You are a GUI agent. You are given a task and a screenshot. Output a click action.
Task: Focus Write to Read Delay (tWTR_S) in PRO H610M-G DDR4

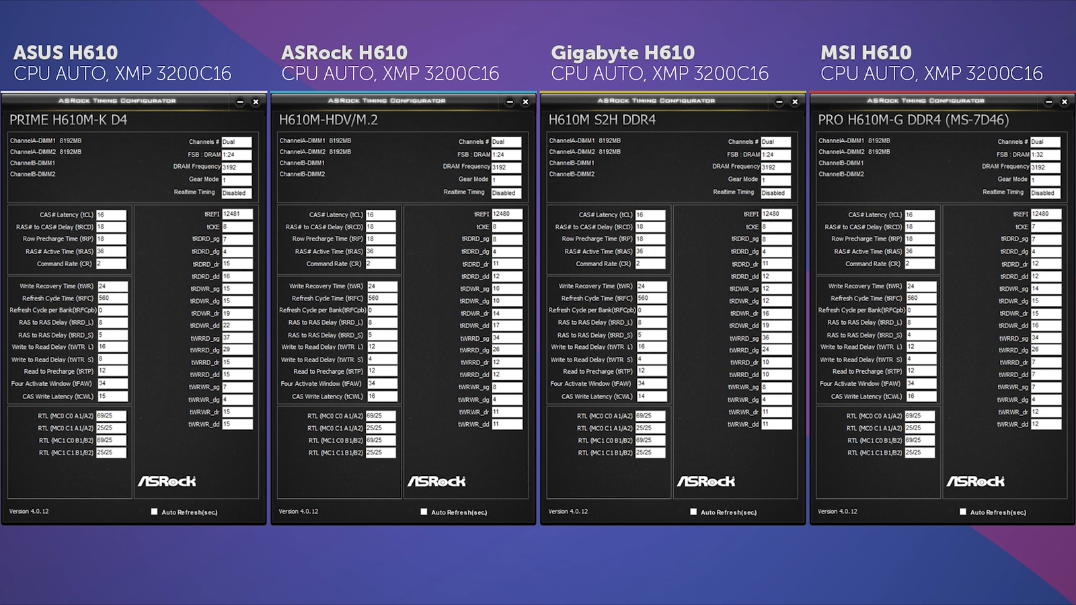click(921, 360)
